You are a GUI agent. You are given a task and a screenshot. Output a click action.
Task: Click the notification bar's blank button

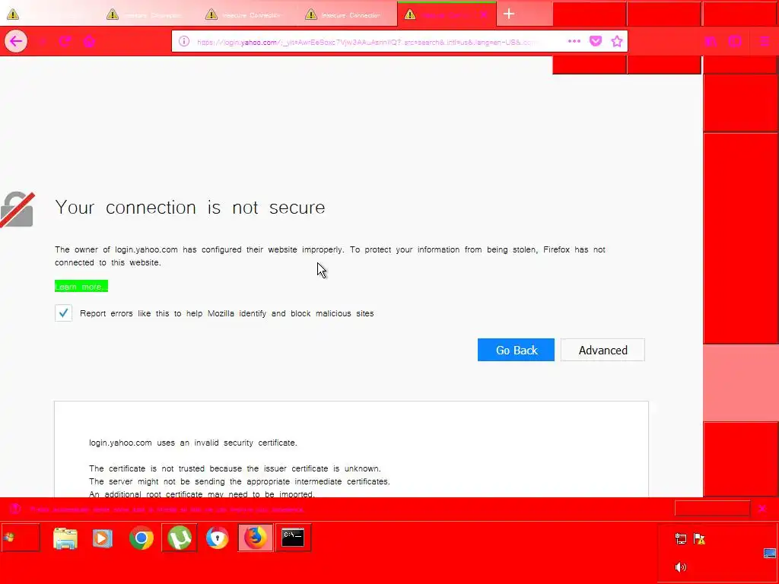point(712,509)
